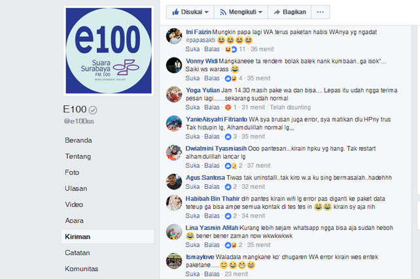Toggle Suka on Ismaylove's comment
This screenshot has width=420, height=279.
point(192,274)
